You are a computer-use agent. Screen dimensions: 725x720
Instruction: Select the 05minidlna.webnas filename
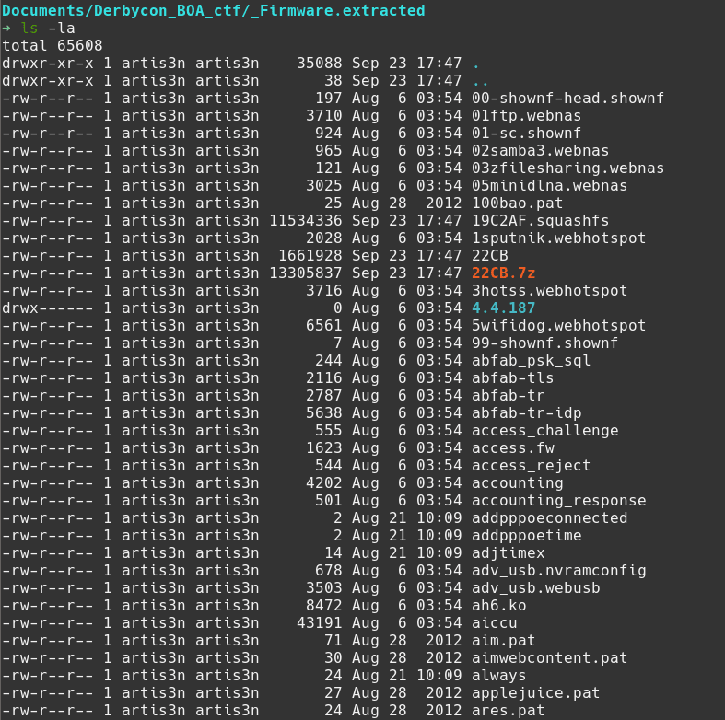pos(549,186)
